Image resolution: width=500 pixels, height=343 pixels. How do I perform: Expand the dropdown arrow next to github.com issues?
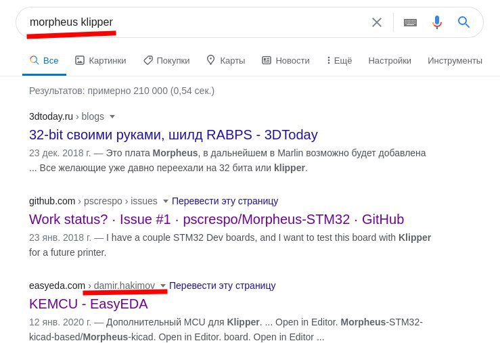pos(166,201)
